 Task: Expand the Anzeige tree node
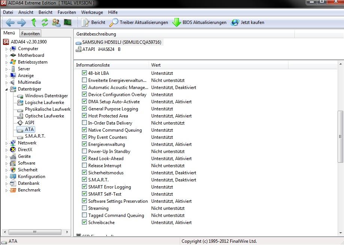pos(7,76)
